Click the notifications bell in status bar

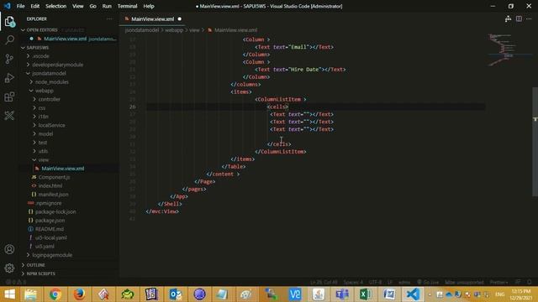530,282
